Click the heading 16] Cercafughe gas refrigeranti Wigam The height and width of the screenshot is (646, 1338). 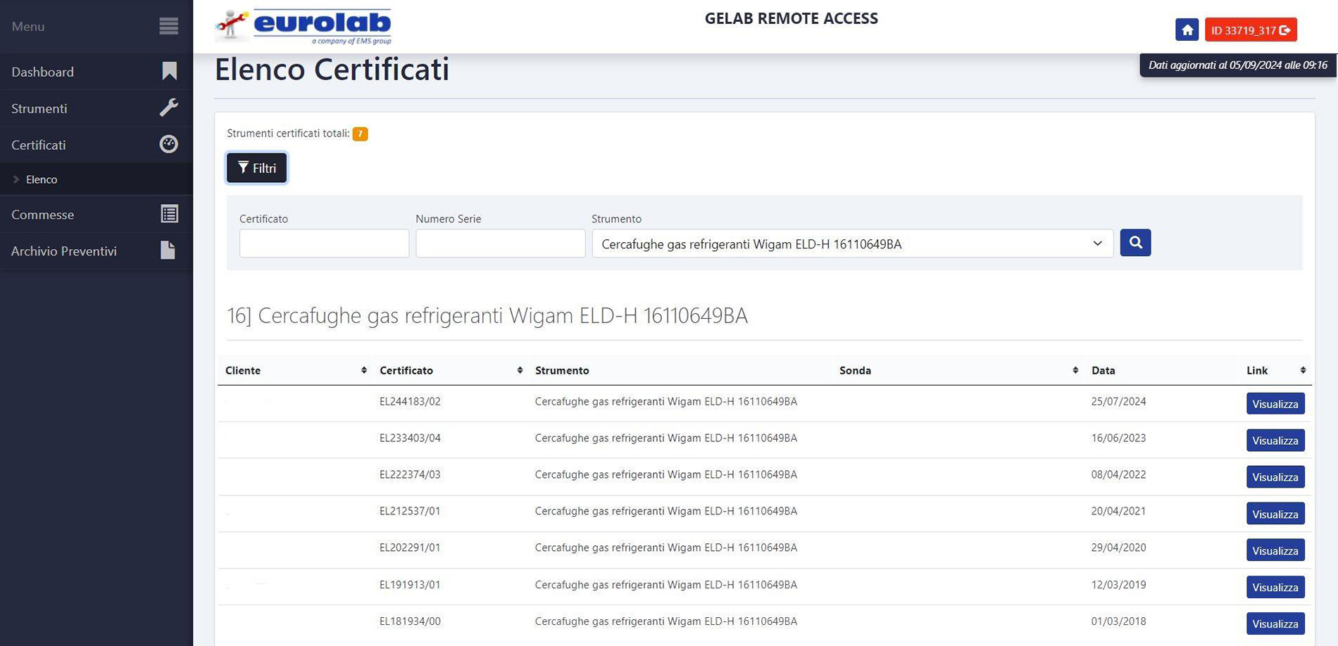487,315
